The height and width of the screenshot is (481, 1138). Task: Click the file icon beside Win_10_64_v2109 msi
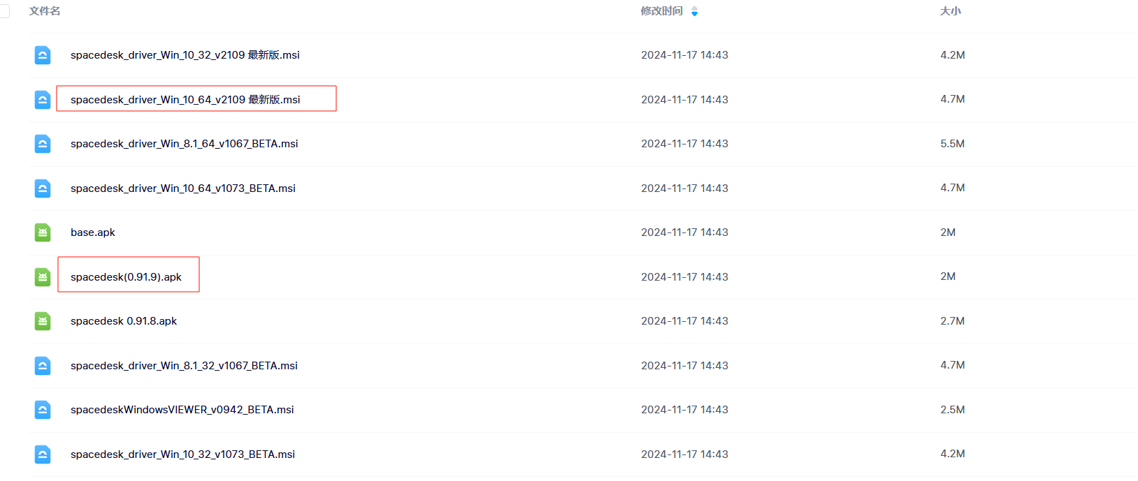tap(43, 100)
